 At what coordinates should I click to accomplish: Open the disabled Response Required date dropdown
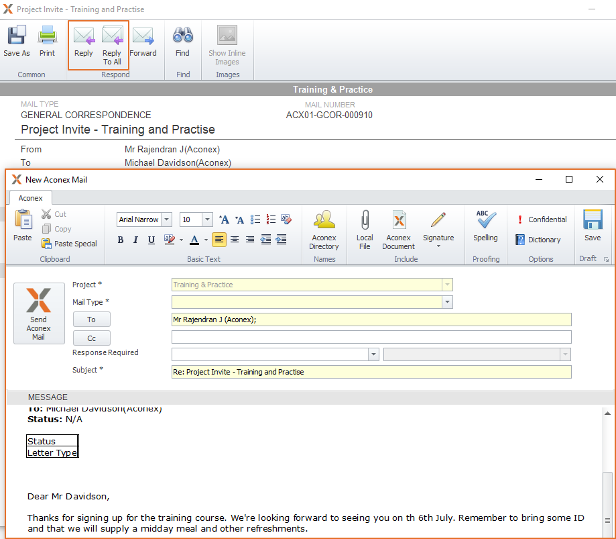(x=565, y=354)
